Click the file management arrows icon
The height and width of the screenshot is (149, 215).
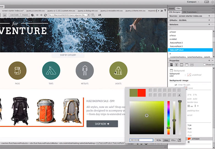(100, 15)
